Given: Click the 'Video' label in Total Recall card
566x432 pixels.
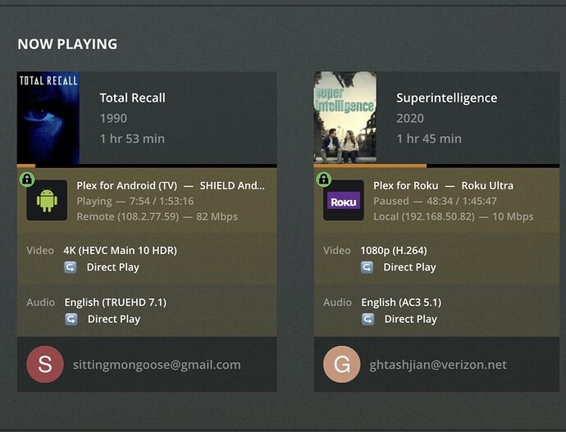Looking at the screenshot, I should [x=40, y=251].
